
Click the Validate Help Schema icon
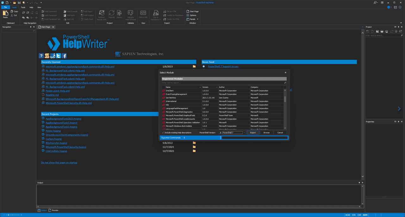[130, 13]
